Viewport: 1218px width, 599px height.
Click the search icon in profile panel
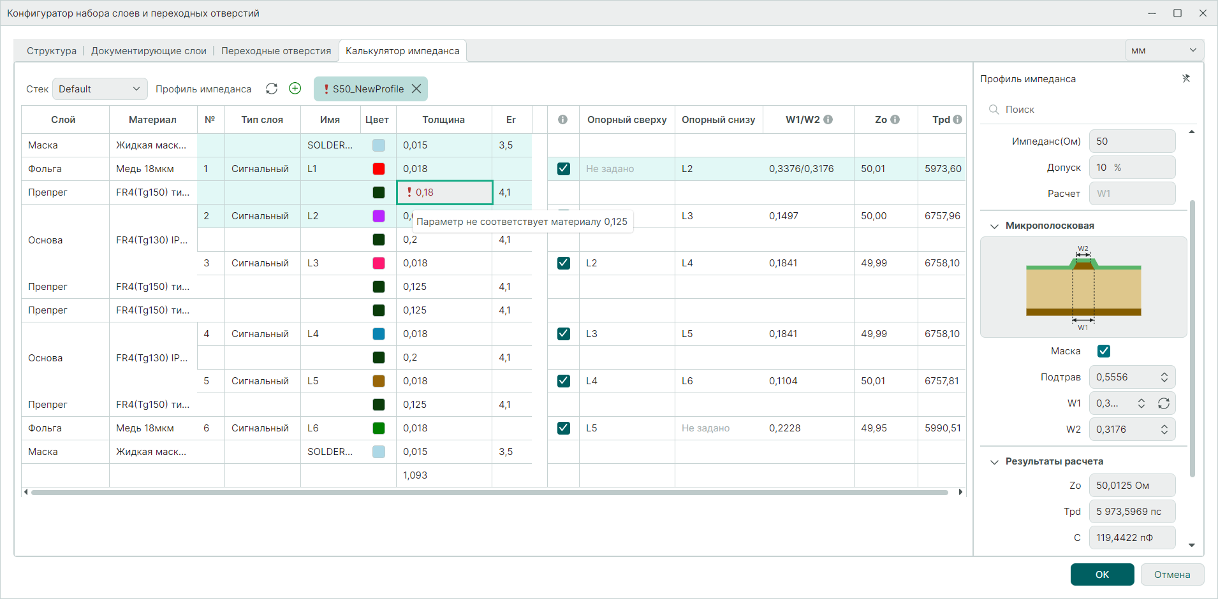[994, 110]
